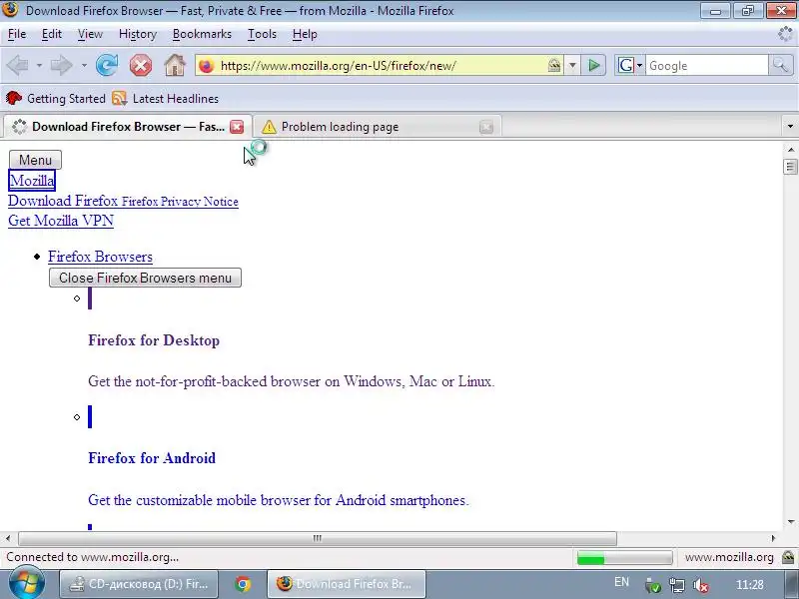
Task: Click the green shield tray icon
Action: (653, 585)
